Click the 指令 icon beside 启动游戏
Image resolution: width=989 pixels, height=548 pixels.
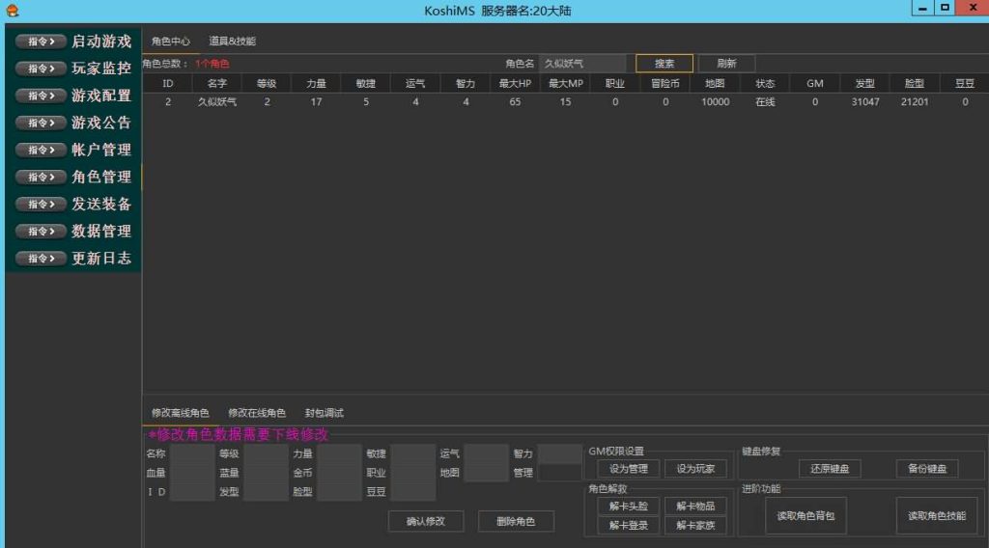(42, 41)
